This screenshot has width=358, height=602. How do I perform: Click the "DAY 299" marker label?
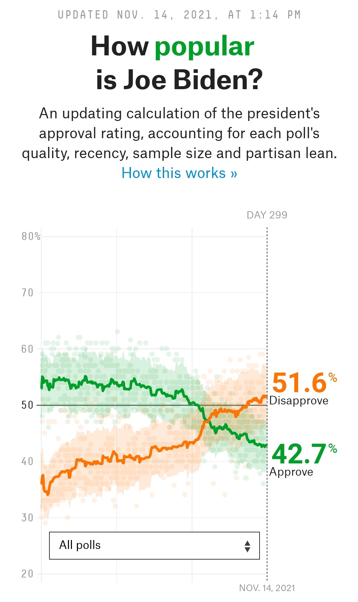click(x=267, y=215)
